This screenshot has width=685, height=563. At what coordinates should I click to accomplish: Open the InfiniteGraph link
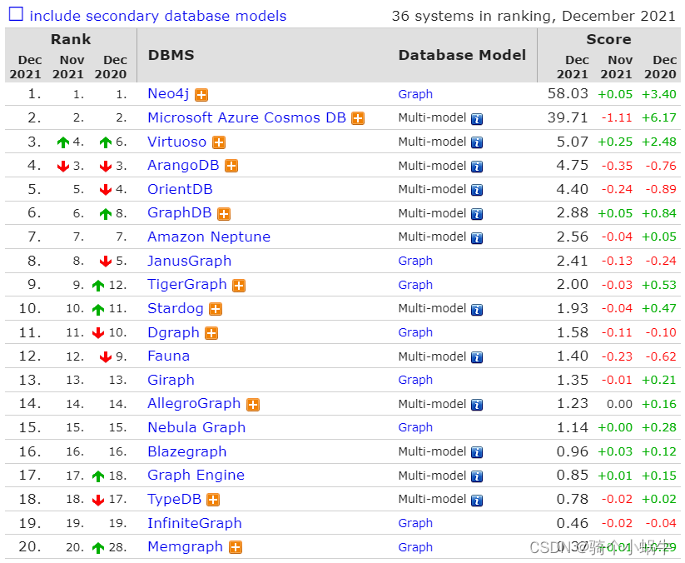tap(195, 523)
